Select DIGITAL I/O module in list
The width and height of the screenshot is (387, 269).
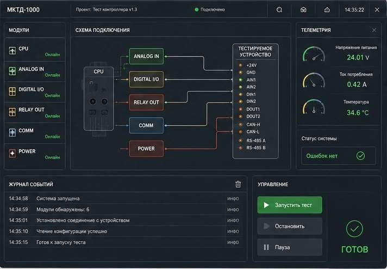[35, 92]
